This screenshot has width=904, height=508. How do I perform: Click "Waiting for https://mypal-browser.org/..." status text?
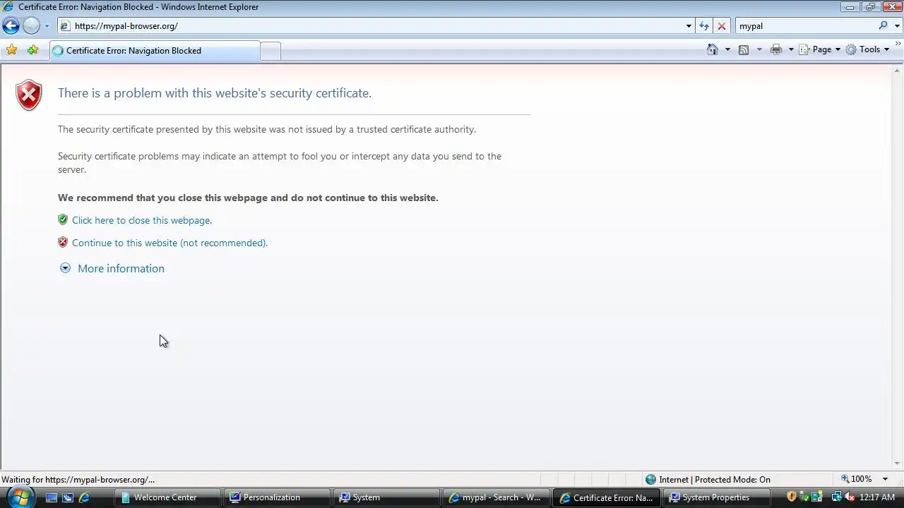pos(78,480)
